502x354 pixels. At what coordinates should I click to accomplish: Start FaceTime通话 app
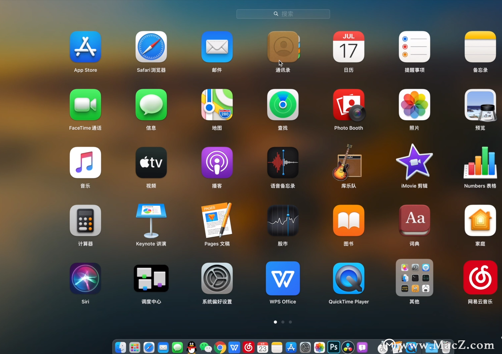(x=85, y=105)
